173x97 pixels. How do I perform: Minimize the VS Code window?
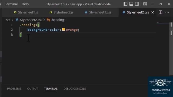pos(152,4)
